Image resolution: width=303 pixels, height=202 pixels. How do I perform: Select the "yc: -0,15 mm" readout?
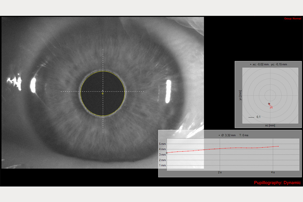coord(279,64)
